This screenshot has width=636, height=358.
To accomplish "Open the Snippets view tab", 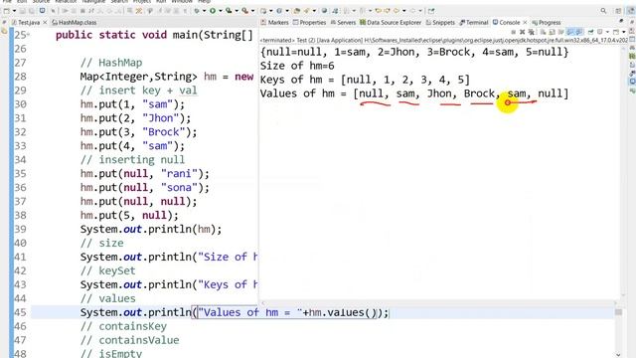I will tap(440, 22).
